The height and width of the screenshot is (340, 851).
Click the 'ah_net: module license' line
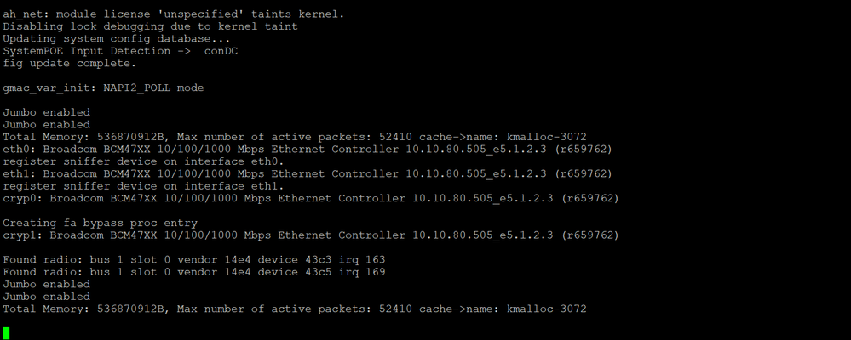click(x=174, y=14)
